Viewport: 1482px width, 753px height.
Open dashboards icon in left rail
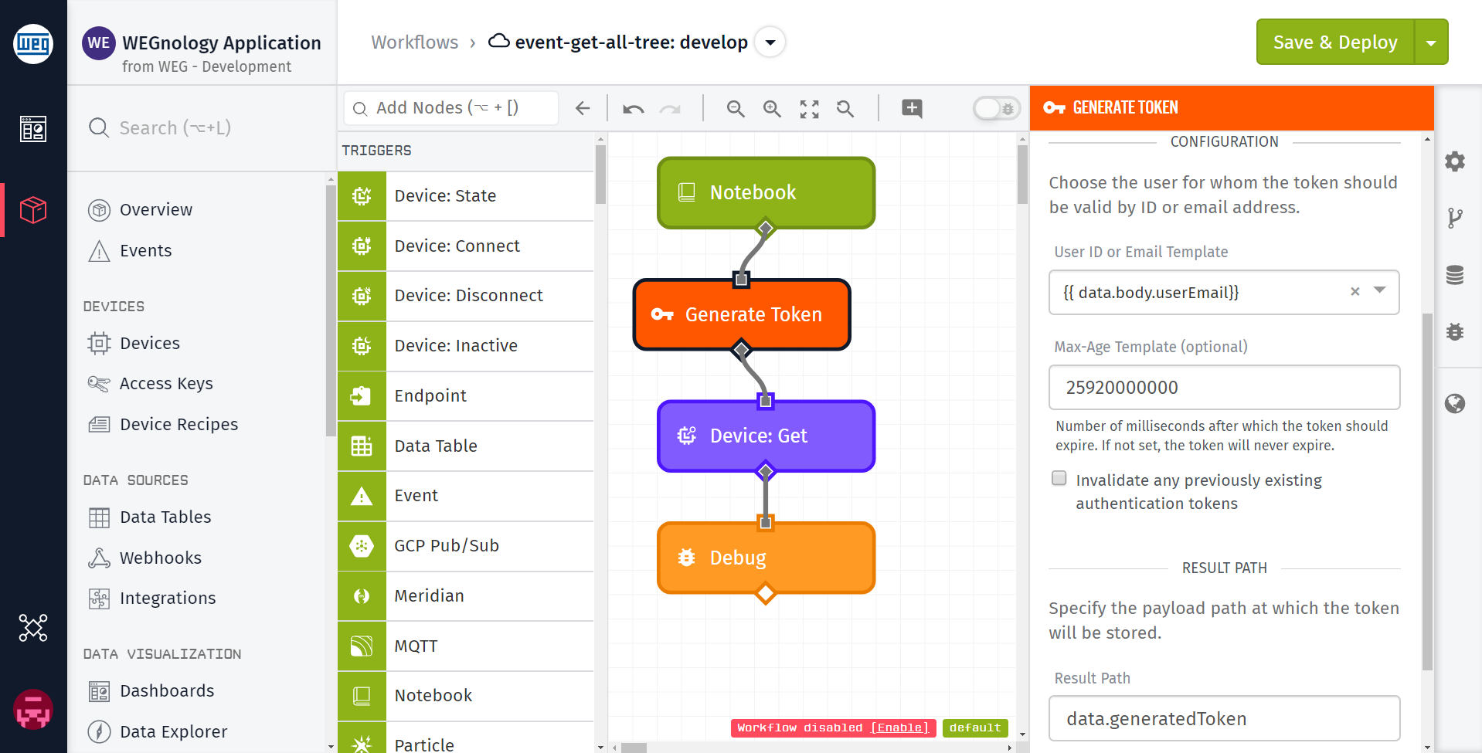coord(33,129)
